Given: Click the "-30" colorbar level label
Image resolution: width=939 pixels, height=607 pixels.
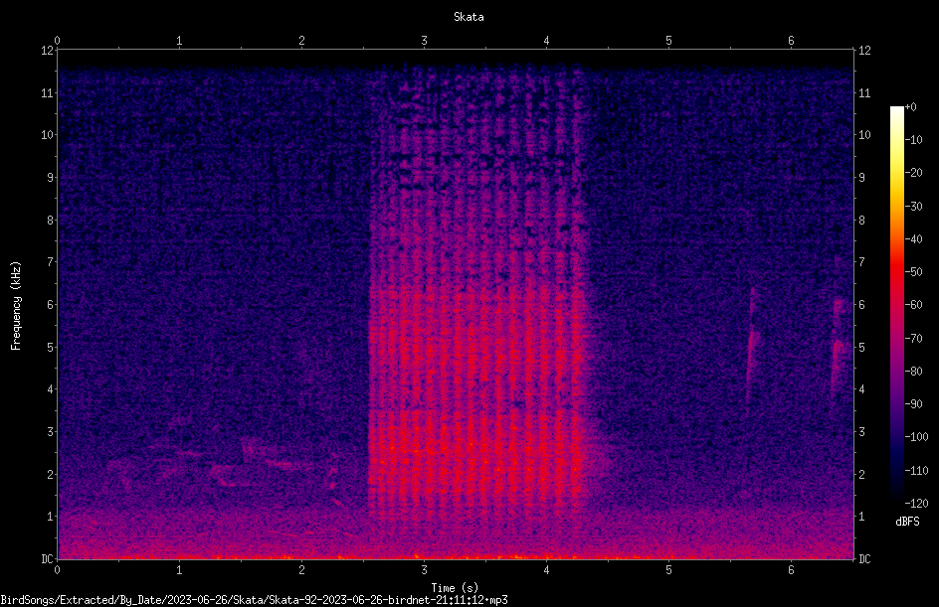Looking at the screenshot, I should pos(913,207).
